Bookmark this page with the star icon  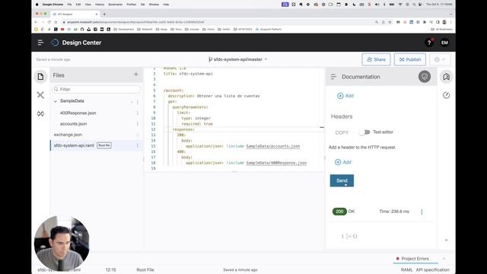[390, 22]
